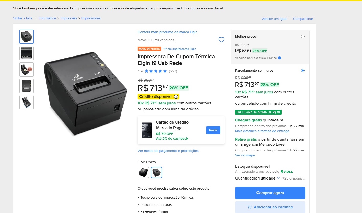View the last product thumbnail image

(x=27, y=102)
